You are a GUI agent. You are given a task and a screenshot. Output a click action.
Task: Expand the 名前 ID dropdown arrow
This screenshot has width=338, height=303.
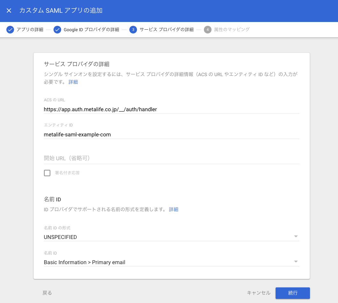[x=296, y=262]
